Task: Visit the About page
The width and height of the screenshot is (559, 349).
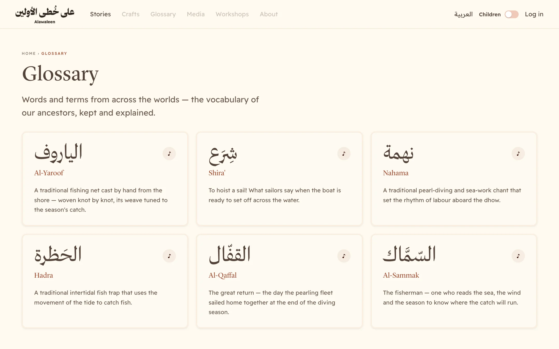Action: 269,14
